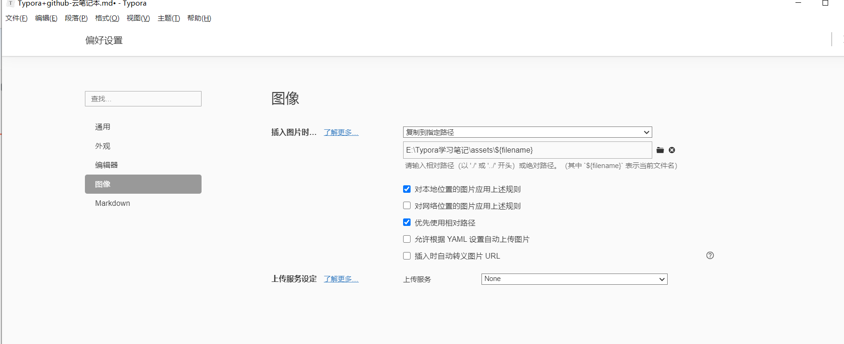The width and height of the screenshot is (844, 344).
Task: Open the 视图(V) menu
Action: click(138, 18)
